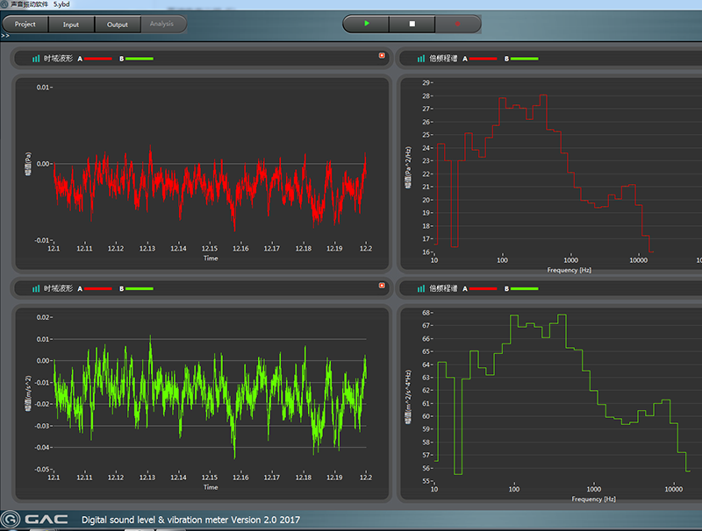Click the 28 value on red spectrum amplitude axis

point(426,96)
